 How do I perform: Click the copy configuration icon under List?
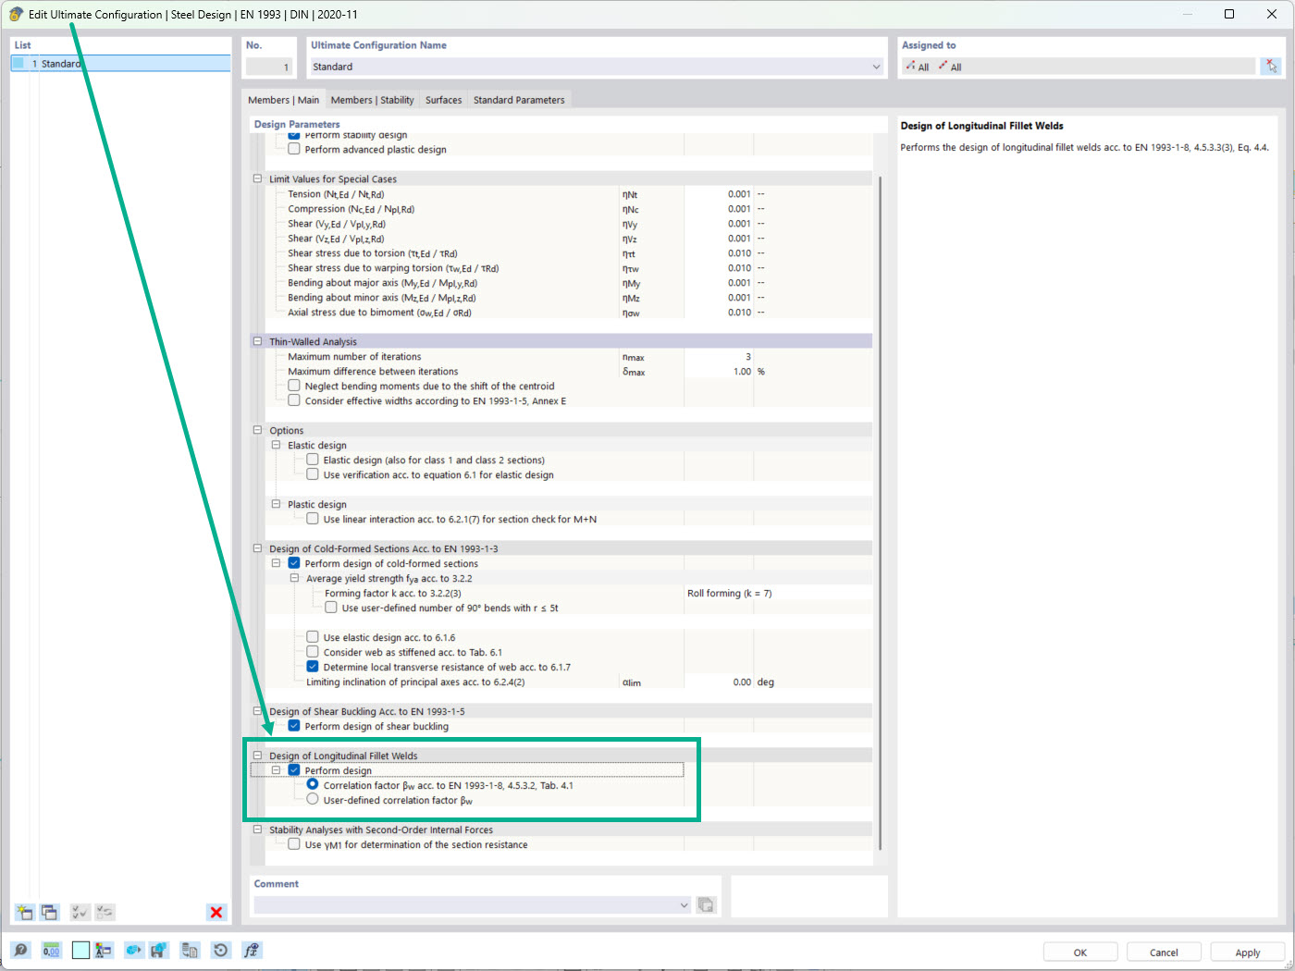49,912
